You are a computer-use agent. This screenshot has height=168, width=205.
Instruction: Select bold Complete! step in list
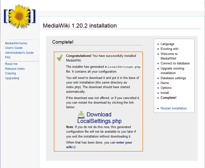point(168,98)
